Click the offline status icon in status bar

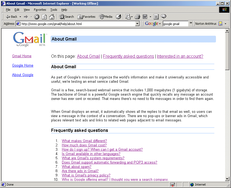[x=172, y=185]
